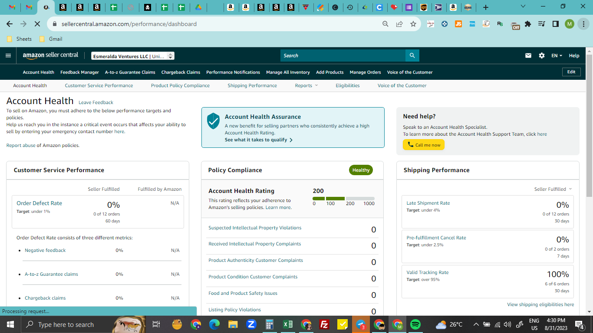Open the Seller Fulfilled shipping dropdown
The height and width of the screenshot is (333, 593).
coord(553,189)
